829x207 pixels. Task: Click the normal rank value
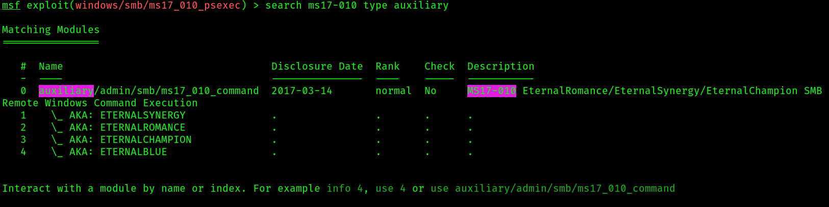(x=394, y=91)
